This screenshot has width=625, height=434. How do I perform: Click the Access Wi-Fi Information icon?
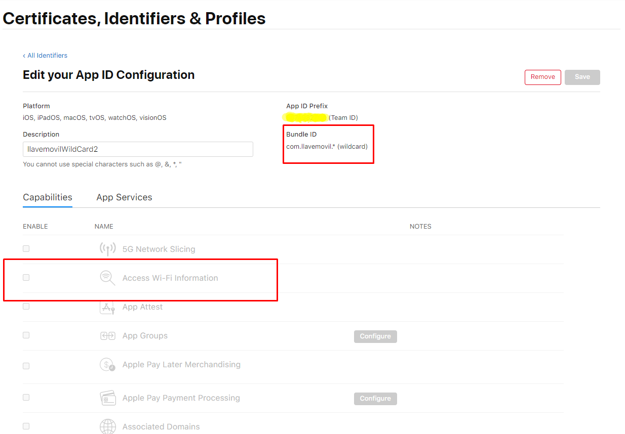(x=107, y=278)
